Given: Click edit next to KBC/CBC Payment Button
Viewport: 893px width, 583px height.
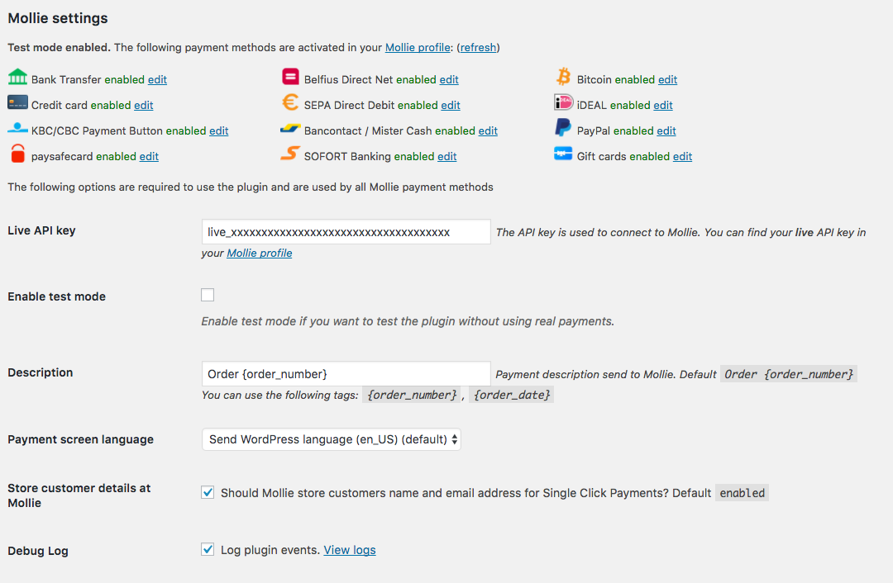Looking at the screenshot, I should click(x=218, y=131).
